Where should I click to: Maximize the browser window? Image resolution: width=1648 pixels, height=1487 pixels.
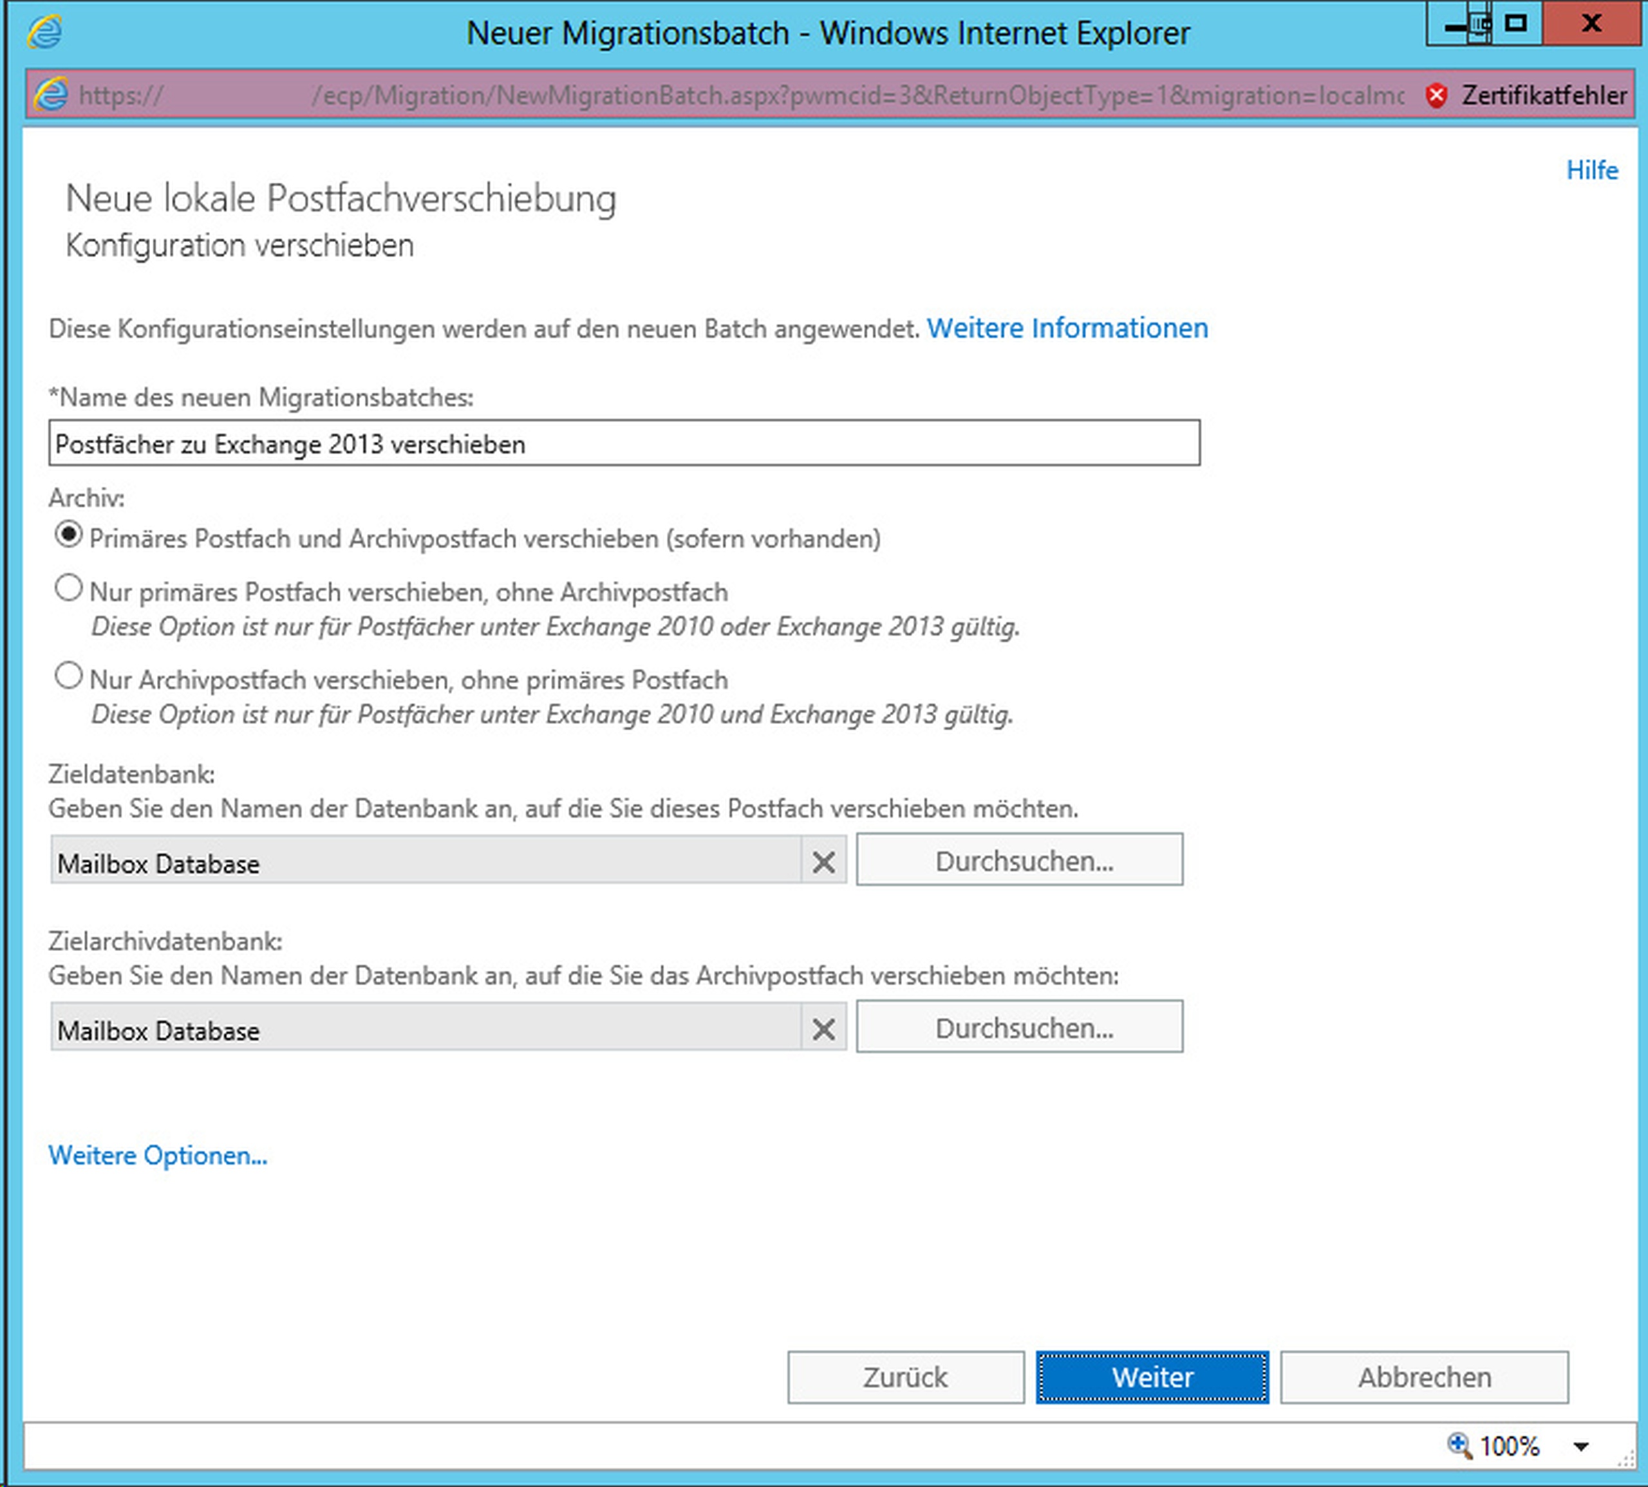[1517, 23]
